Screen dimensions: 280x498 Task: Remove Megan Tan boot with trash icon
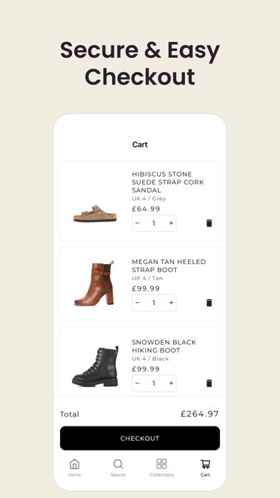tap(209, 303)
